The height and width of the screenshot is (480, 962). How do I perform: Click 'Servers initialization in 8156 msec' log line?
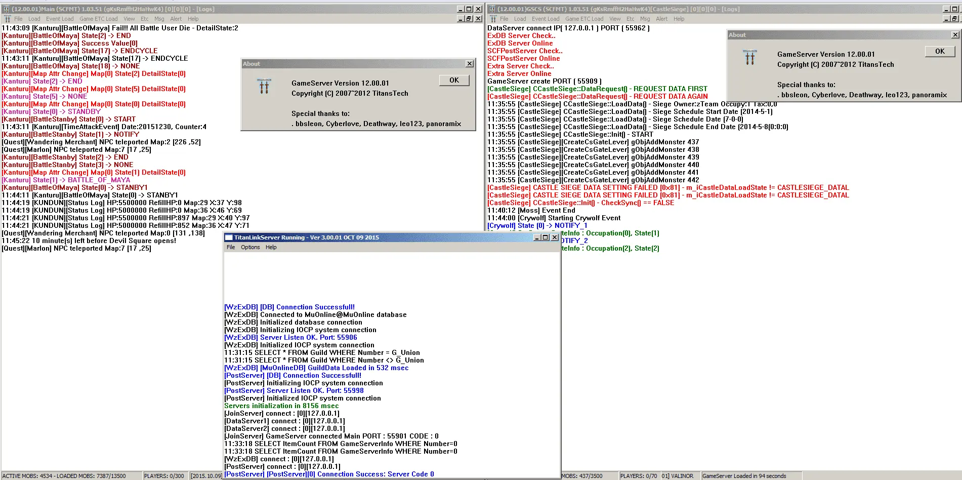point(281,406)
